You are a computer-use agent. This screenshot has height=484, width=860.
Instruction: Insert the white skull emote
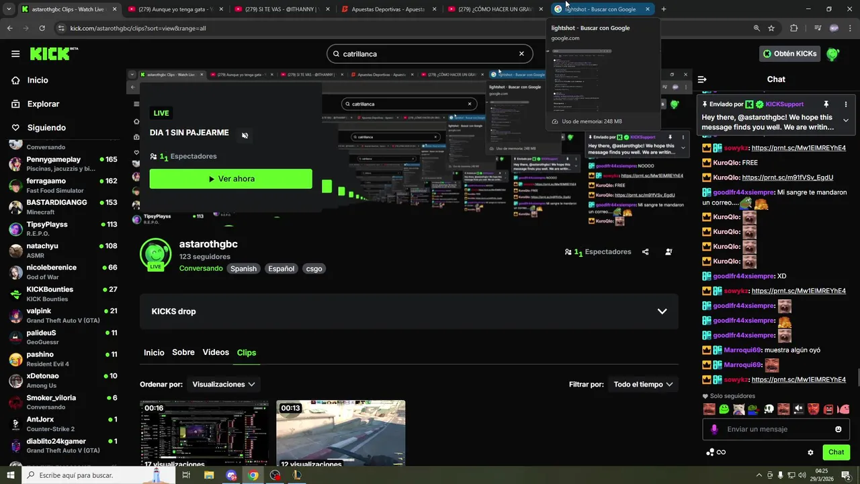(x=769, y=409)
